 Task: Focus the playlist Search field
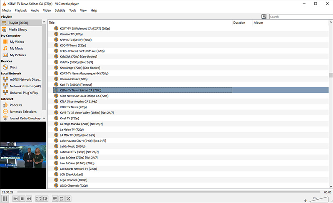[x=301, y=17]
